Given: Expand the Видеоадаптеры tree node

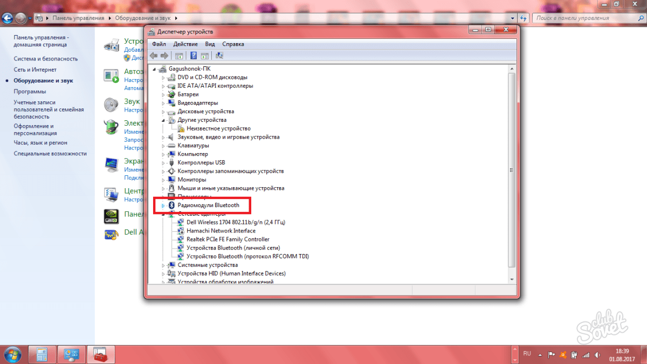Looking at the screenshot, I should coord(163,103).
